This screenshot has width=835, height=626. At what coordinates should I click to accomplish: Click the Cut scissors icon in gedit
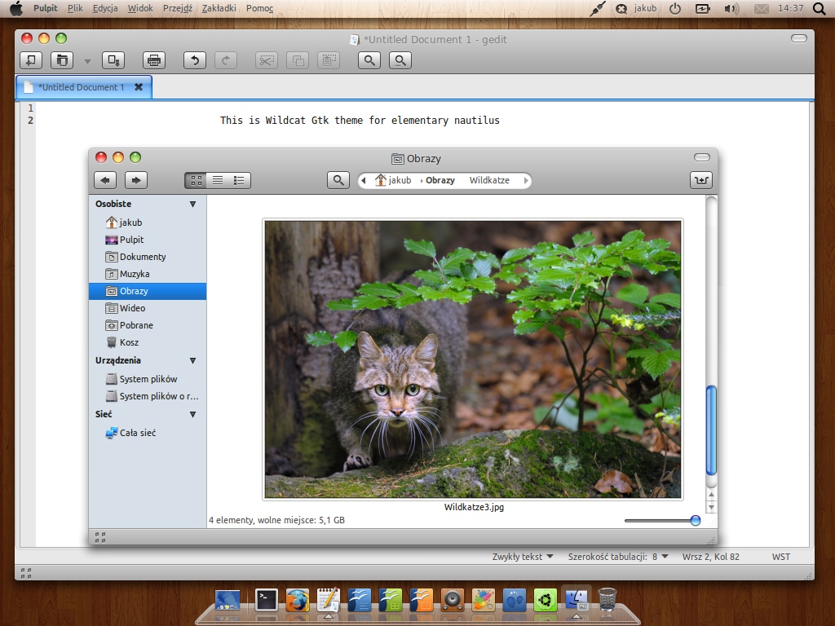click(x=267, y=60)
